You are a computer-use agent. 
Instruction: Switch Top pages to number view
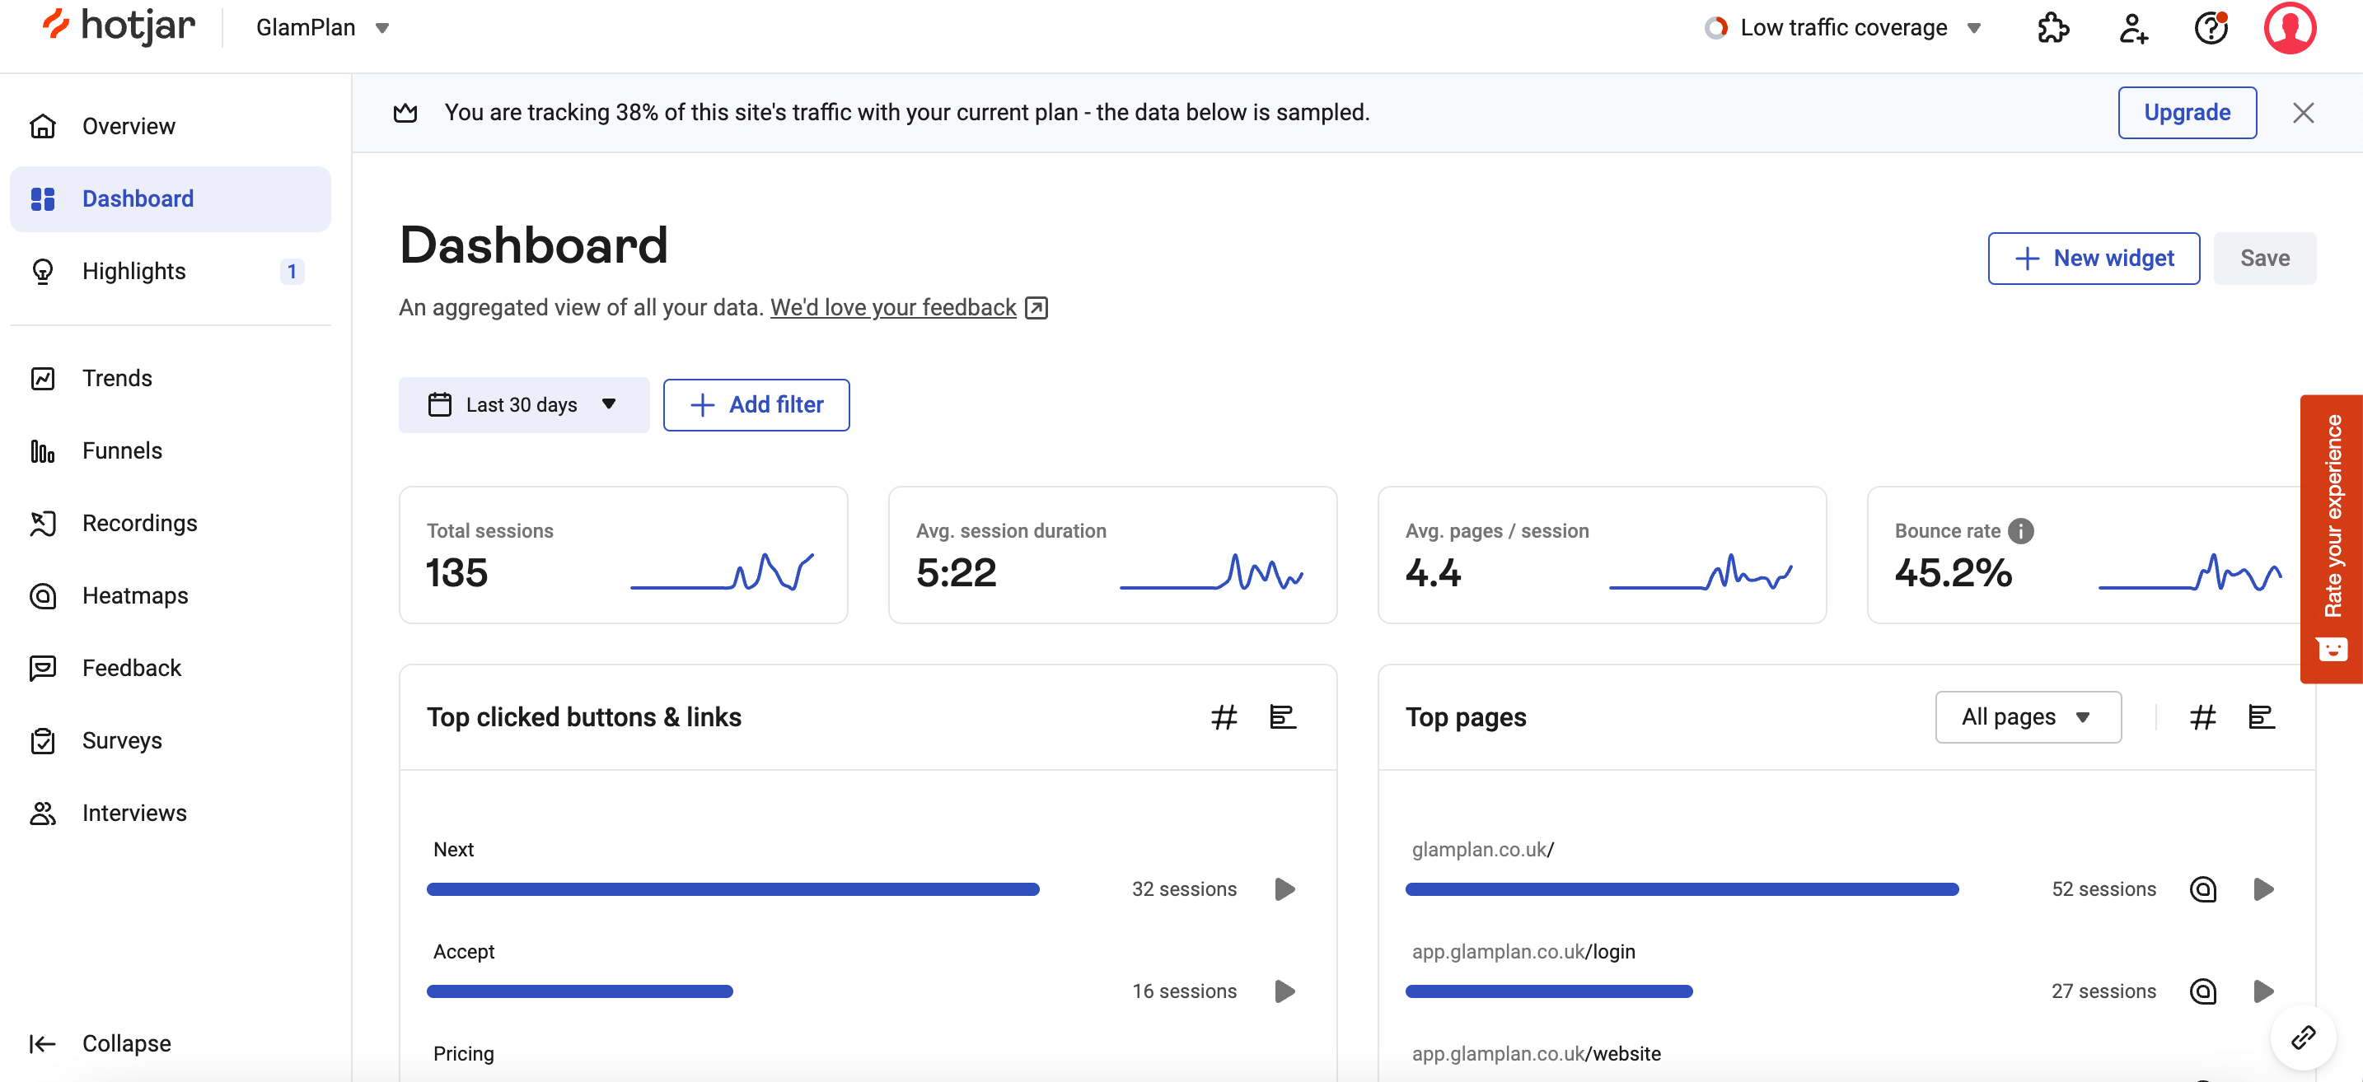pyautogui.click(x=2202, y=717)
